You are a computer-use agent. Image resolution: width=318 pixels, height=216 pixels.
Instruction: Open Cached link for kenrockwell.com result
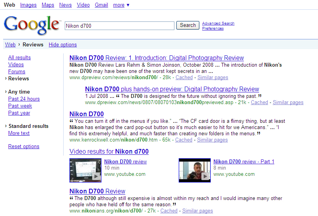coord(184,140)
